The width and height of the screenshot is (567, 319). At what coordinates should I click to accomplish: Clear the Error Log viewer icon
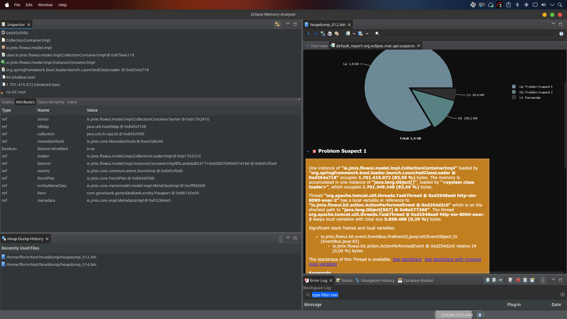pos(510,280)
